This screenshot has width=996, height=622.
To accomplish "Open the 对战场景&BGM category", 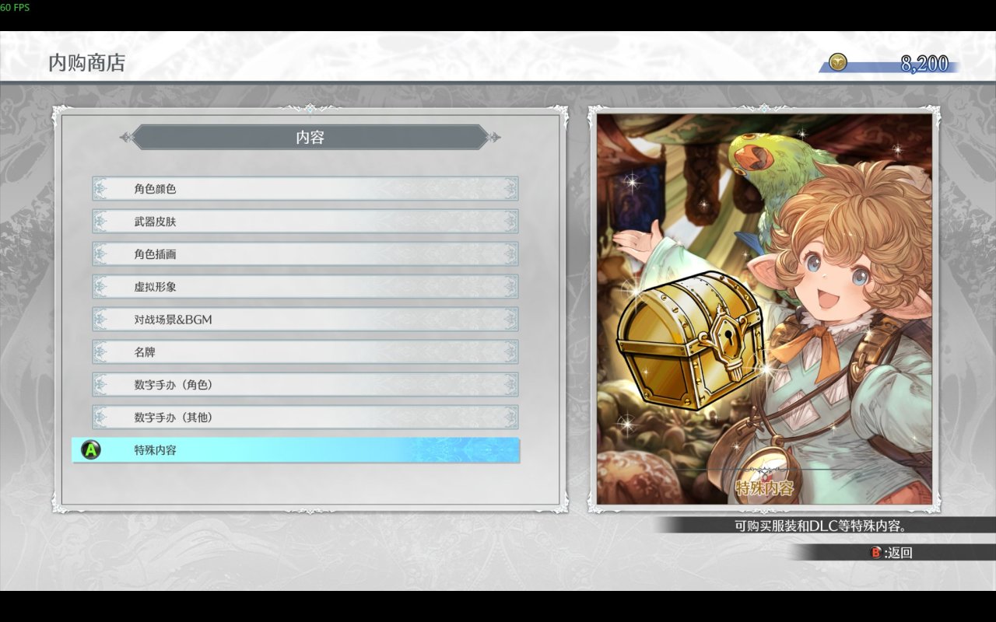I will [x=305, y=320].
